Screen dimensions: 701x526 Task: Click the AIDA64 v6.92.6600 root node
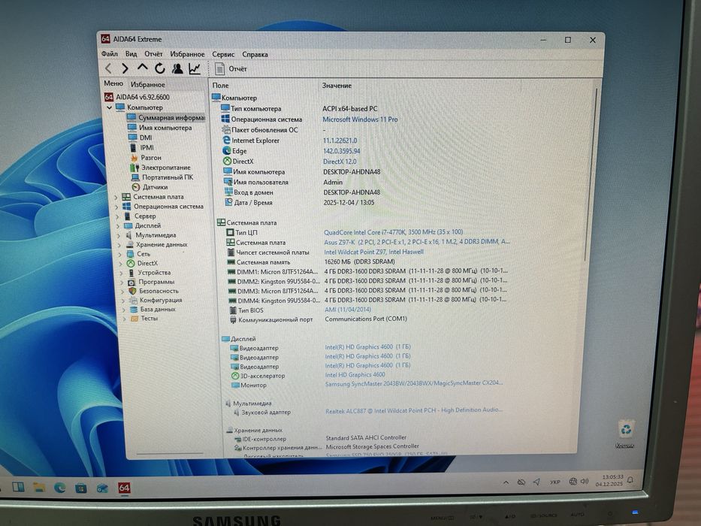pos(143,97)
